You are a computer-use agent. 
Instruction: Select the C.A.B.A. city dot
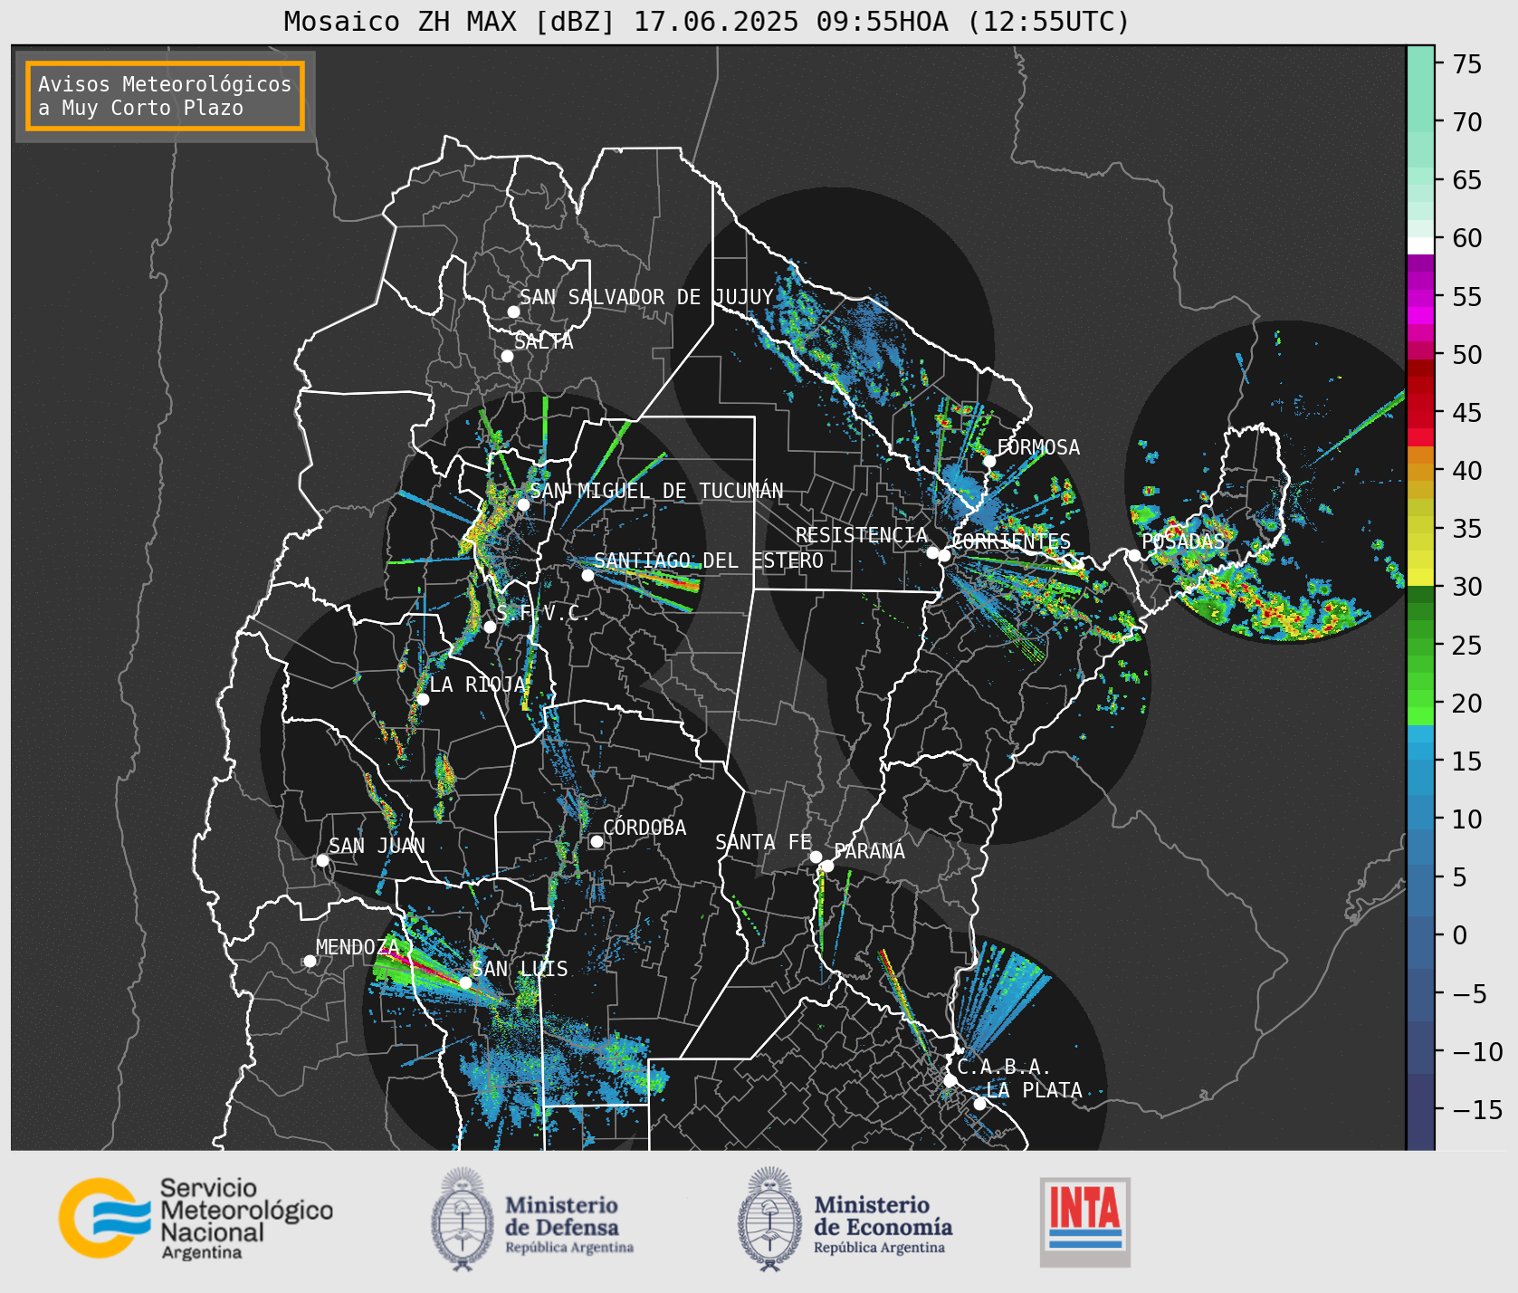[x=950, y=1080]
